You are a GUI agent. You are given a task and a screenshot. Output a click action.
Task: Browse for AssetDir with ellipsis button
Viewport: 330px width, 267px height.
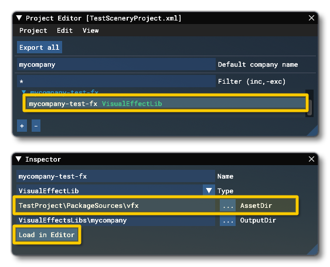(227, 206)
